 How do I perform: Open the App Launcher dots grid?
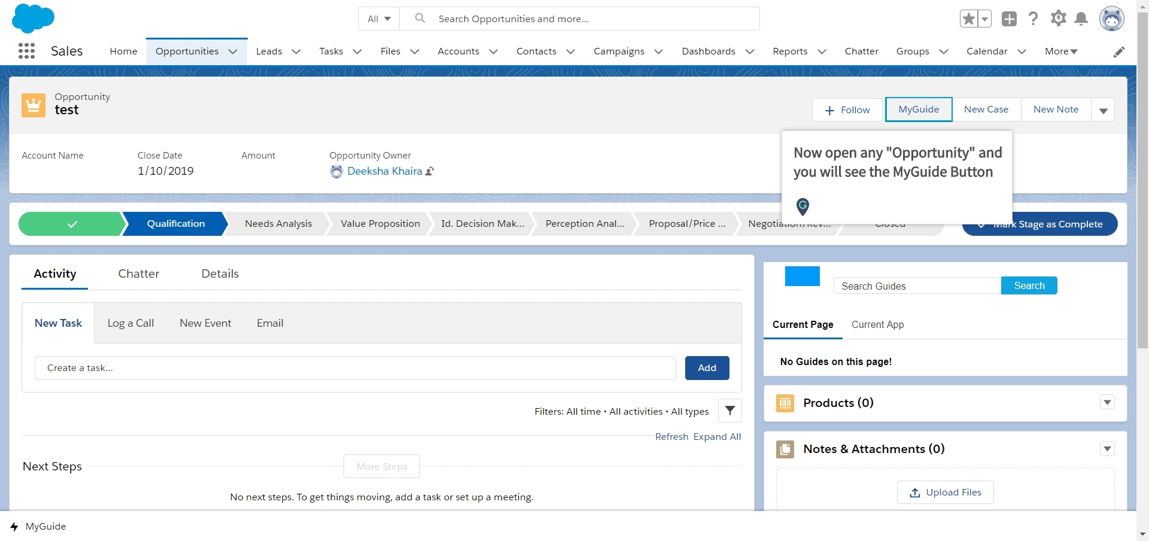[x=26, y=51]
